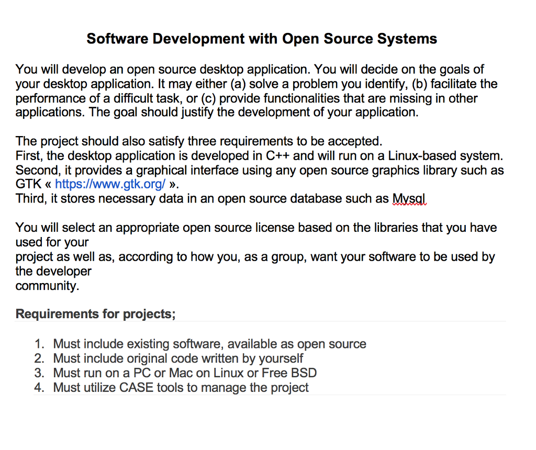
Task: Click list item 2 about original code
Action: pyautogui.click(x=178, y=358)
